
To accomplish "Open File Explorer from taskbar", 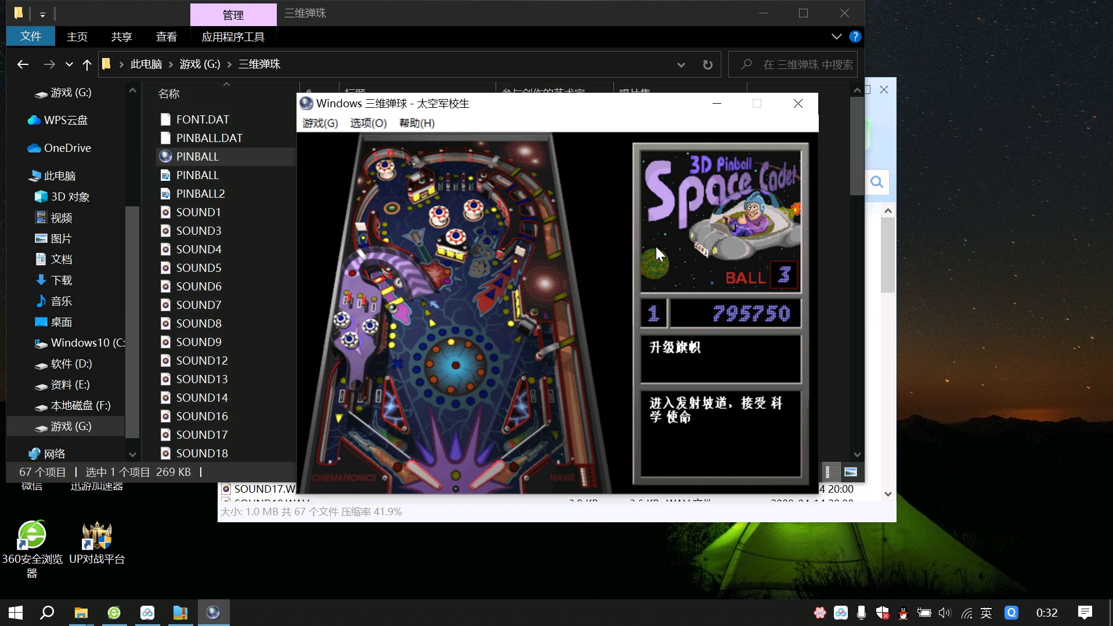I will pyautogui.click(x=81, y=613).
